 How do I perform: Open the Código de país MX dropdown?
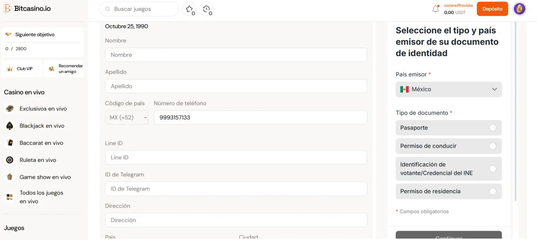click(126, 117)
